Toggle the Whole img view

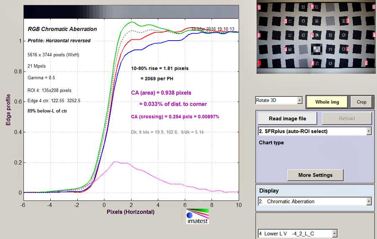[x=327, y=102]
